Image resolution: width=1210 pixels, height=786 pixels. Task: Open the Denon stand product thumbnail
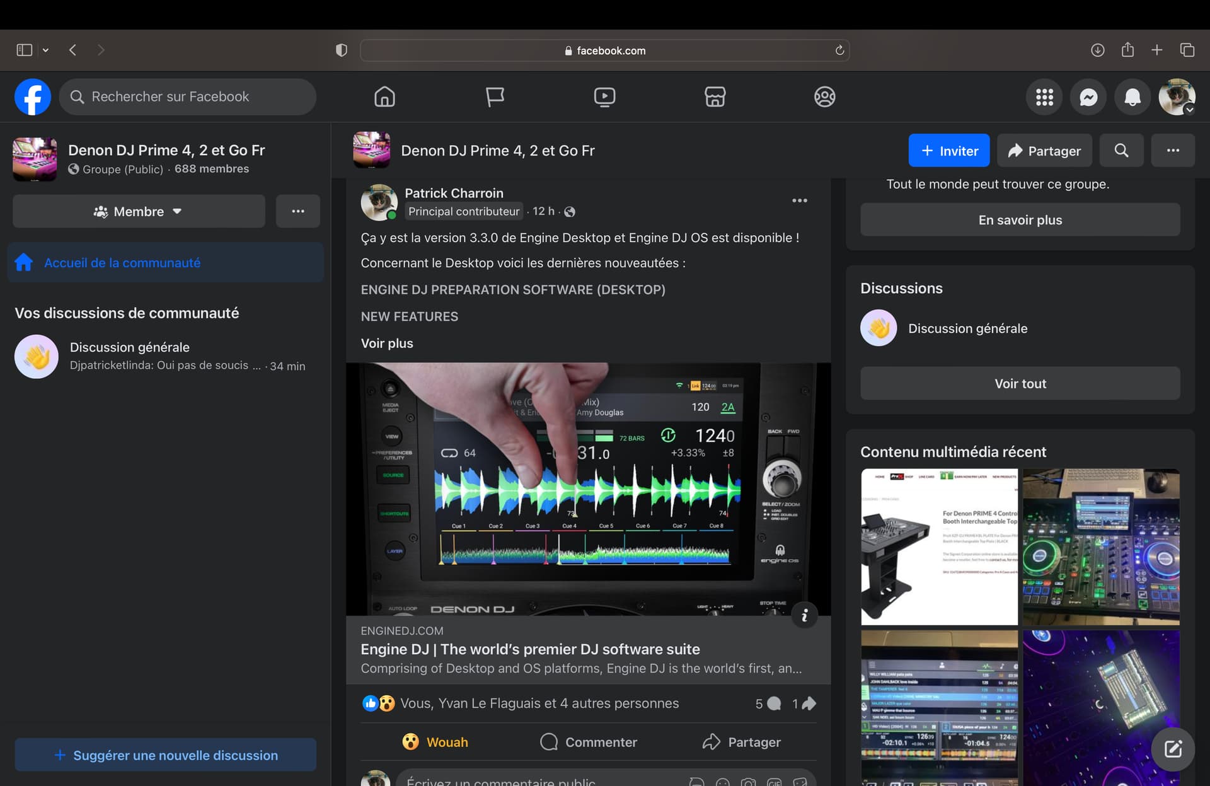pos(939,546)
